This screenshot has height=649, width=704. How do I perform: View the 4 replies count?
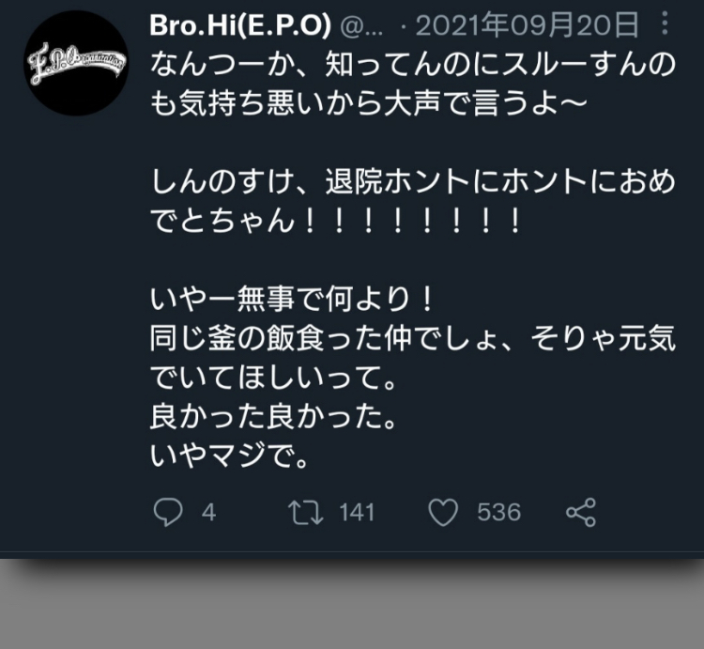click(208, 513)
